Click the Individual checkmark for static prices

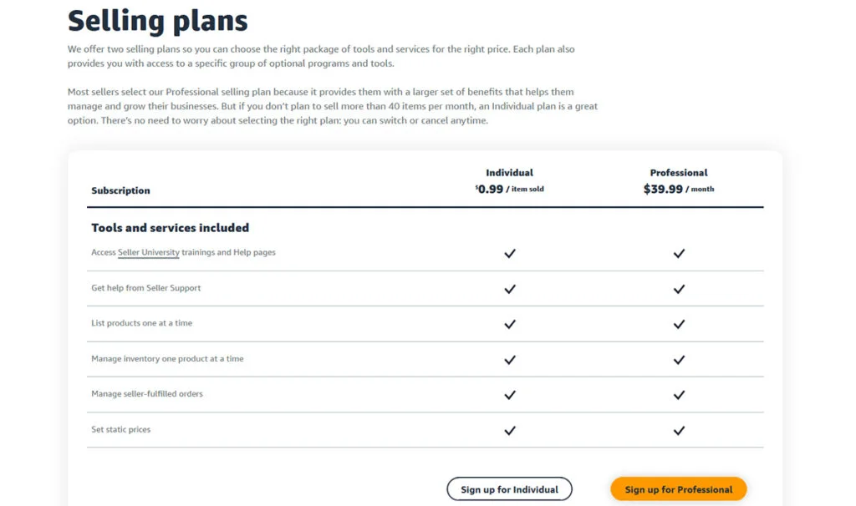(510, 430)
